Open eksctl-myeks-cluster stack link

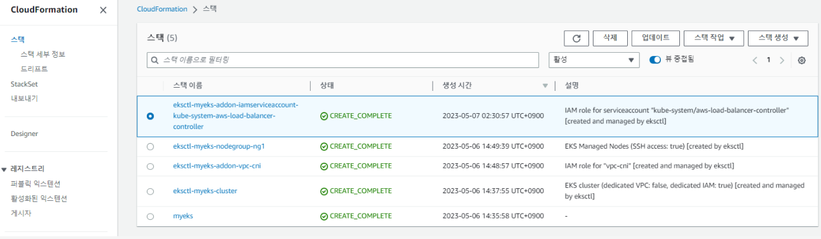coord(205,191)
